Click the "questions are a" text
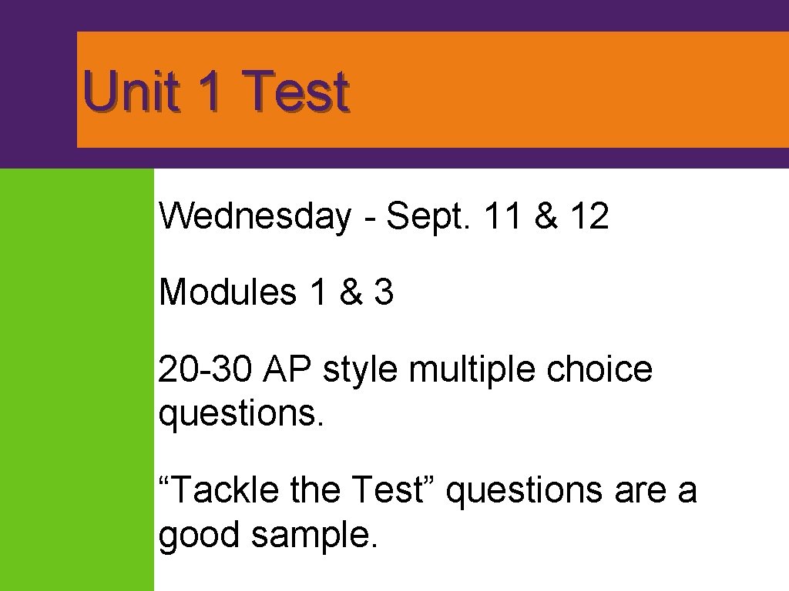The width and height of the screenshot is (789, 591). click(x=571, y=491)
